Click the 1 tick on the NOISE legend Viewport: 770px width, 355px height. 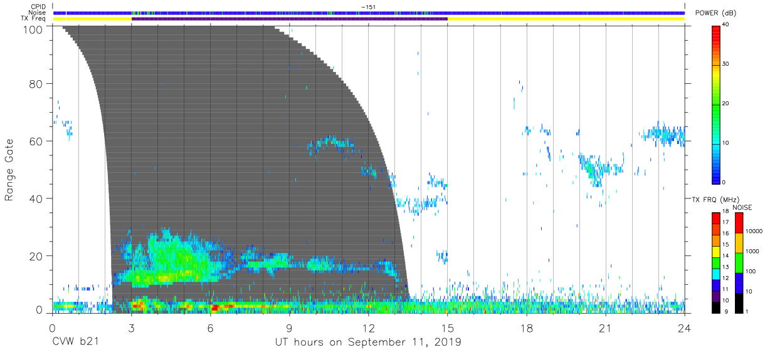coord(747,311)
